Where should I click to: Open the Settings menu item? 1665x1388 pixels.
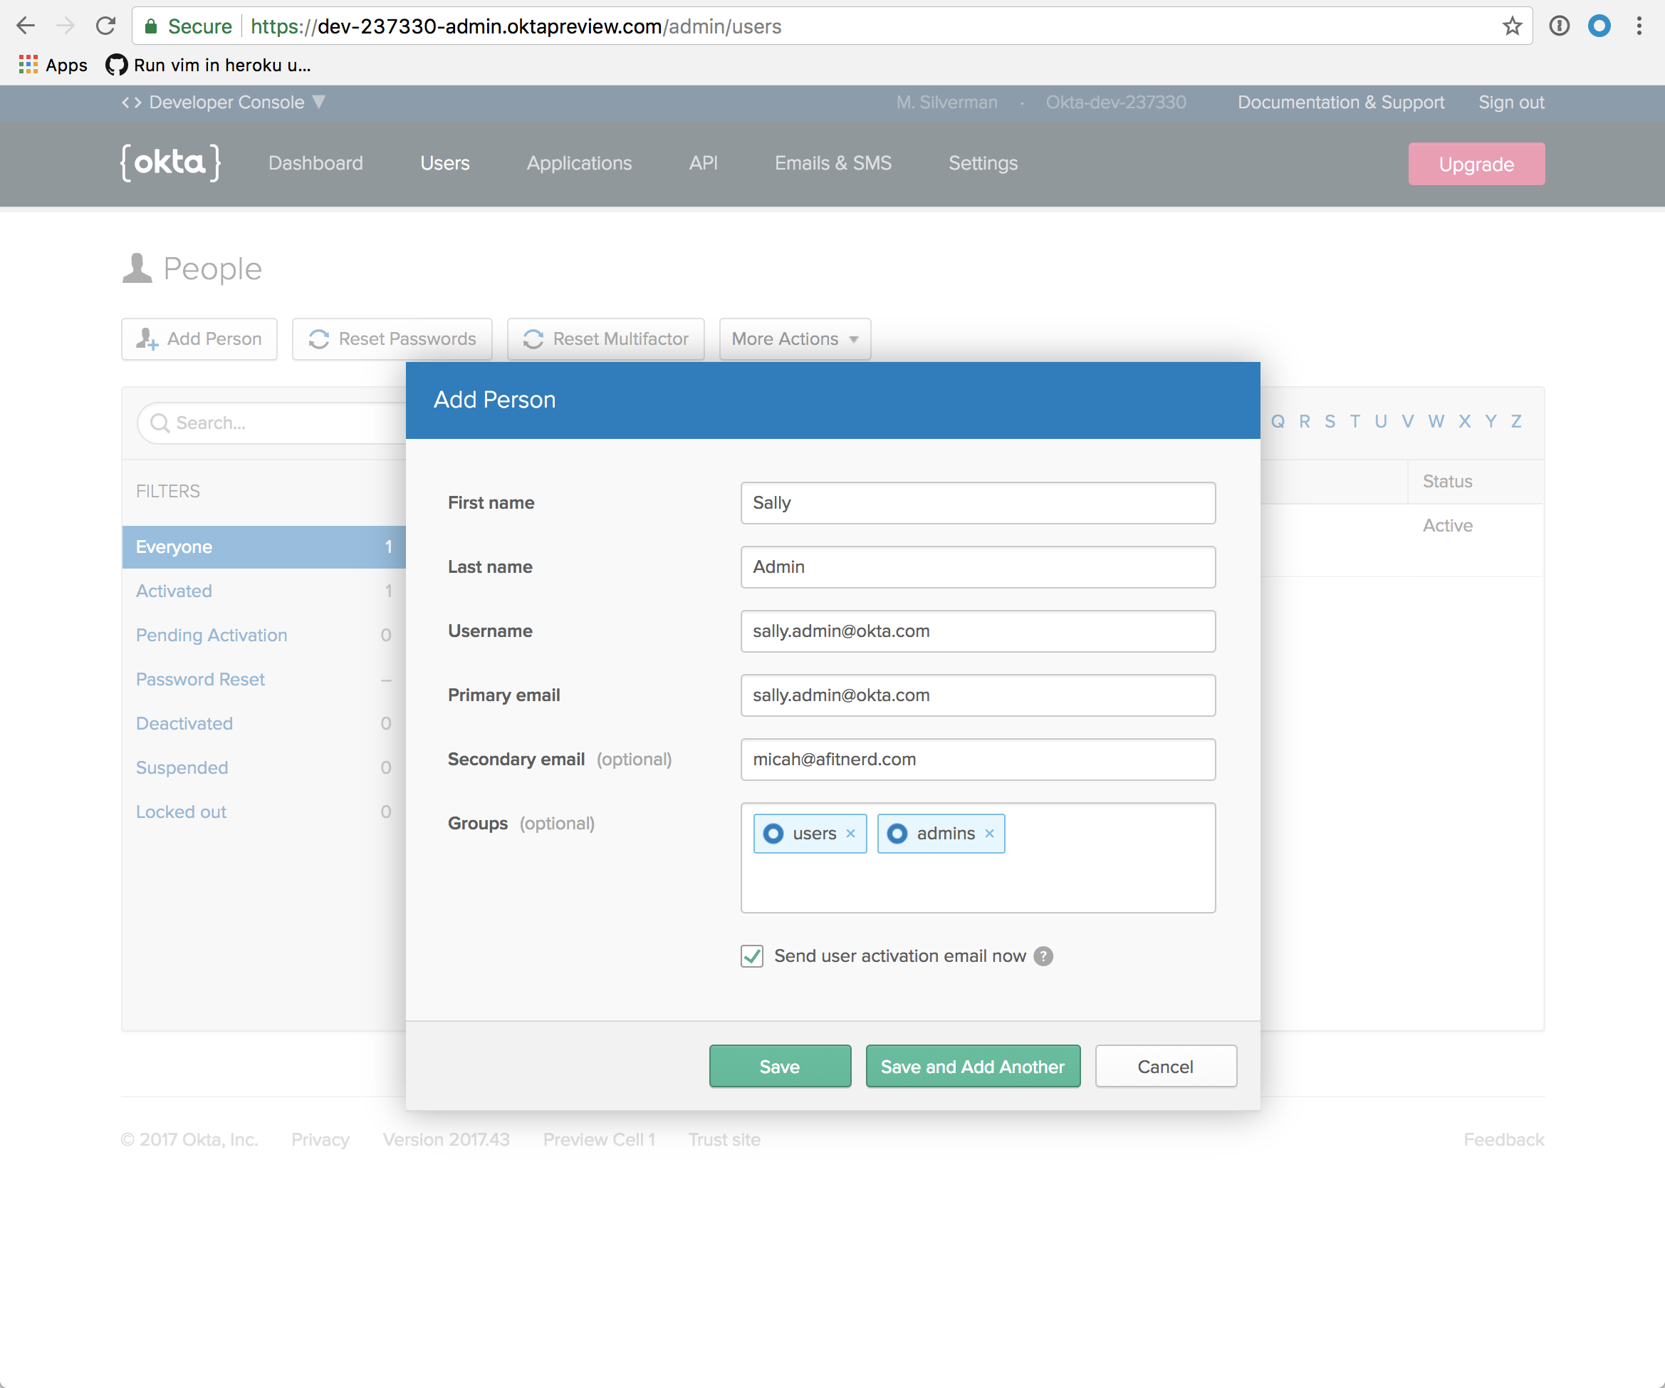(x=982, y=163)
